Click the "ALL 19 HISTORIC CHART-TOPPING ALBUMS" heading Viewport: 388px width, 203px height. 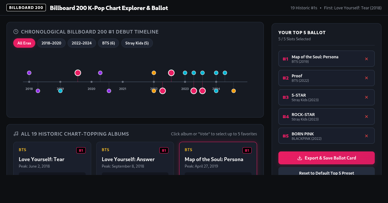coord(75,134)
